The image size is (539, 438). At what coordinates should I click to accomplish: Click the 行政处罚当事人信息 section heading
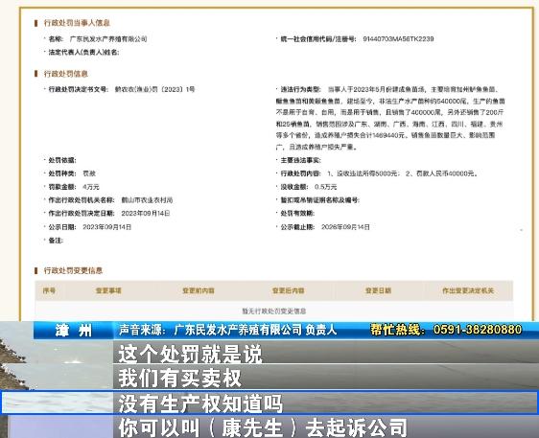(x=77, y=23)
